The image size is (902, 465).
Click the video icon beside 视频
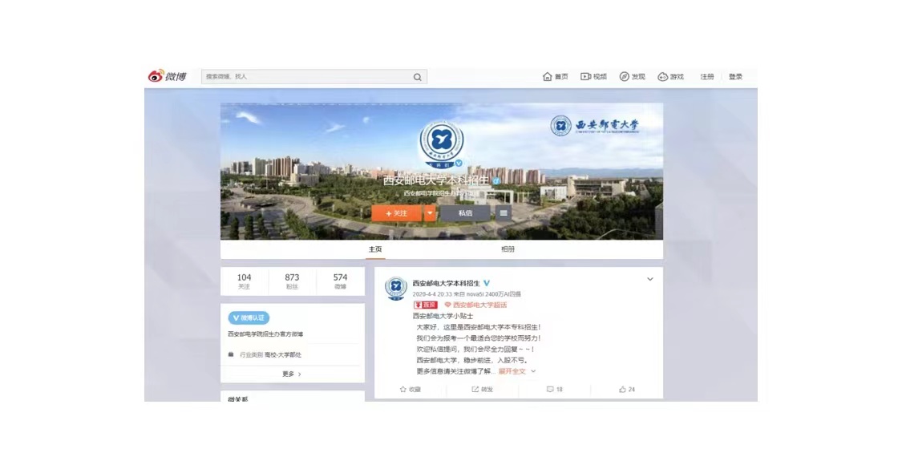coord(585,76)
